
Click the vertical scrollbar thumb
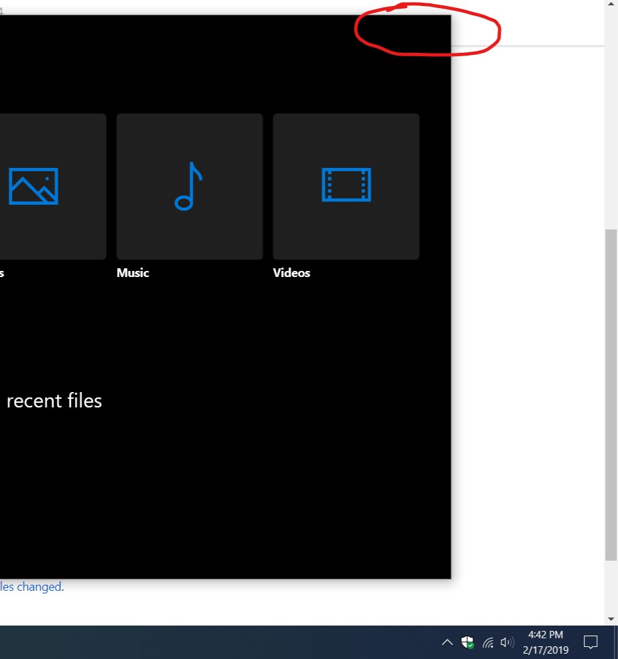click(611, 395)
